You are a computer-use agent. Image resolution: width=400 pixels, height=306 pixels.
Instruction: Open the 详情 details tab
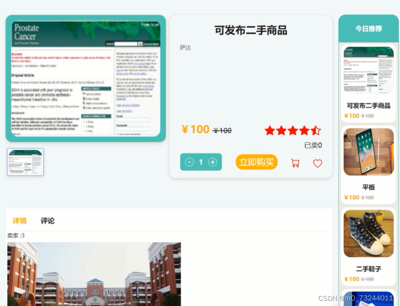[x=20, y=221]
